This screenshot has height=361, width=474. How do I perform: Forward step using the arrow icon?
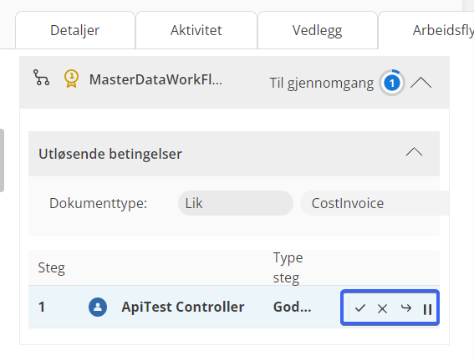[x=406, y=308]
